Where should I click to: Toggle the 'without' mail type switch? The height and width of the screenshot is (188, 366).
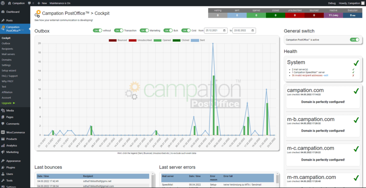97,31
